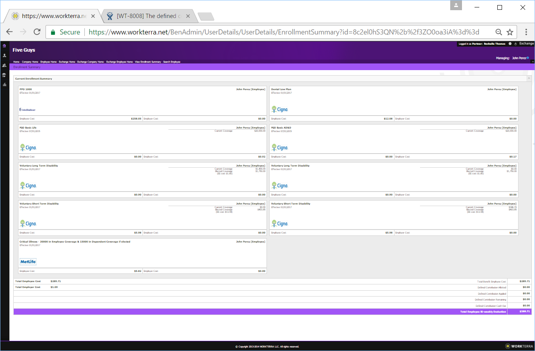The width and height of the screenshot is (535, 351).
Task: Click the secure padlock icon
Action: [53, 32]
